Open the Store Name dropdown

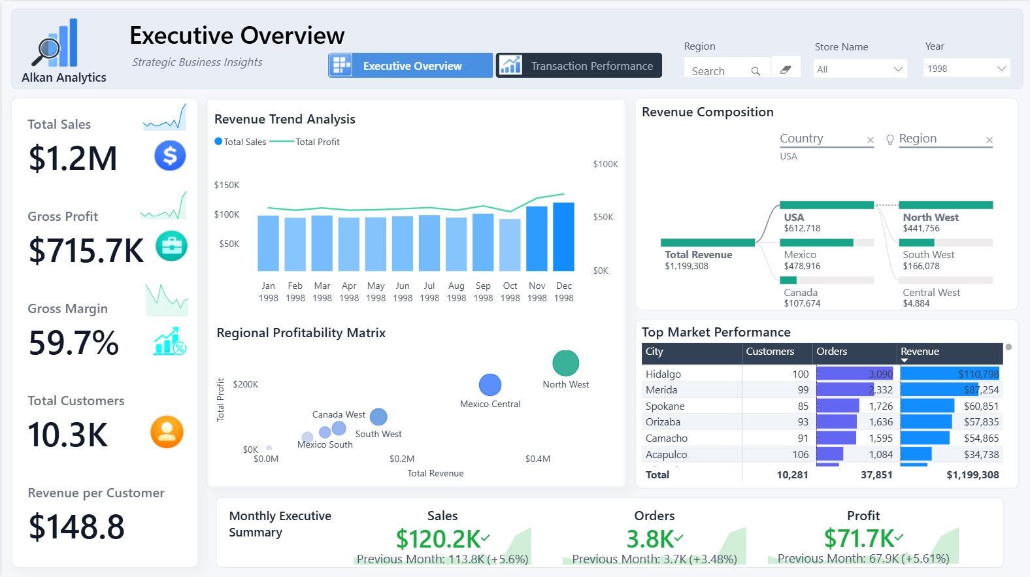860,69
